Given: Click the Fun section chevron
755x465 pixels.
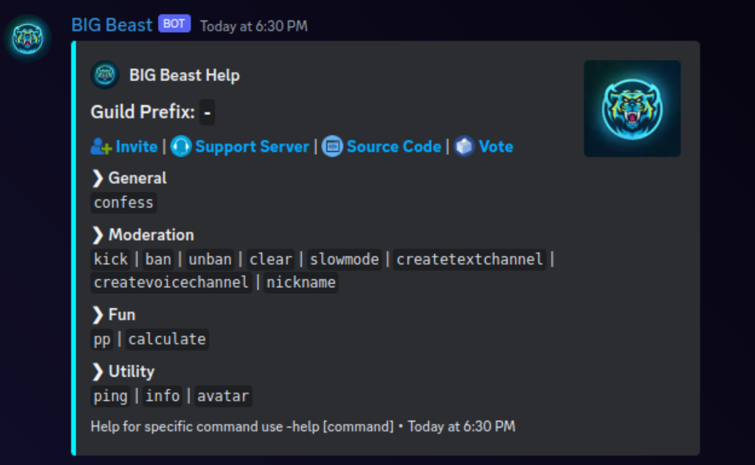Looking at the screenshot, I should tap(98, 315).
